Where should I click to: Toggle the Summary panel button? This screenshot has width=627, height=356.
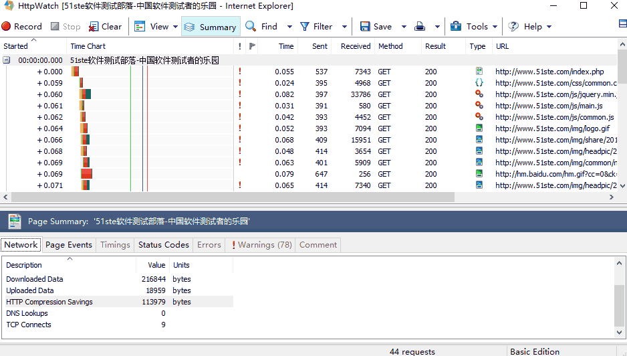click(x=211, y=27)
